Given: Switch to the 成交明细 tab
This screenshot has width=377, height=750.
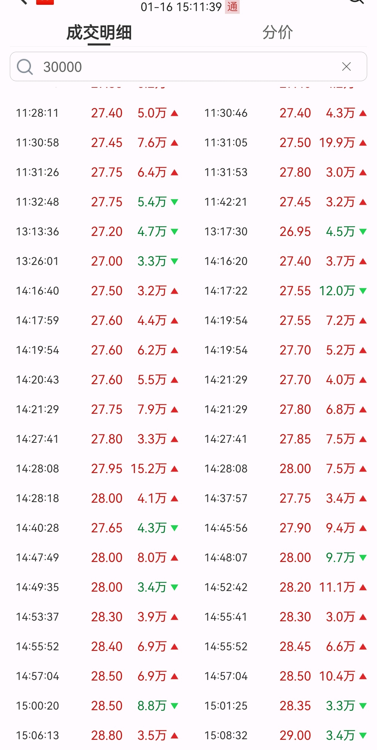Looking at the screenshot, I should pos(99,33).
